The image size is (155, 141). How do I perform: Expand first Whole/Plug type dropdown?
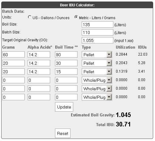click(97, 80)
